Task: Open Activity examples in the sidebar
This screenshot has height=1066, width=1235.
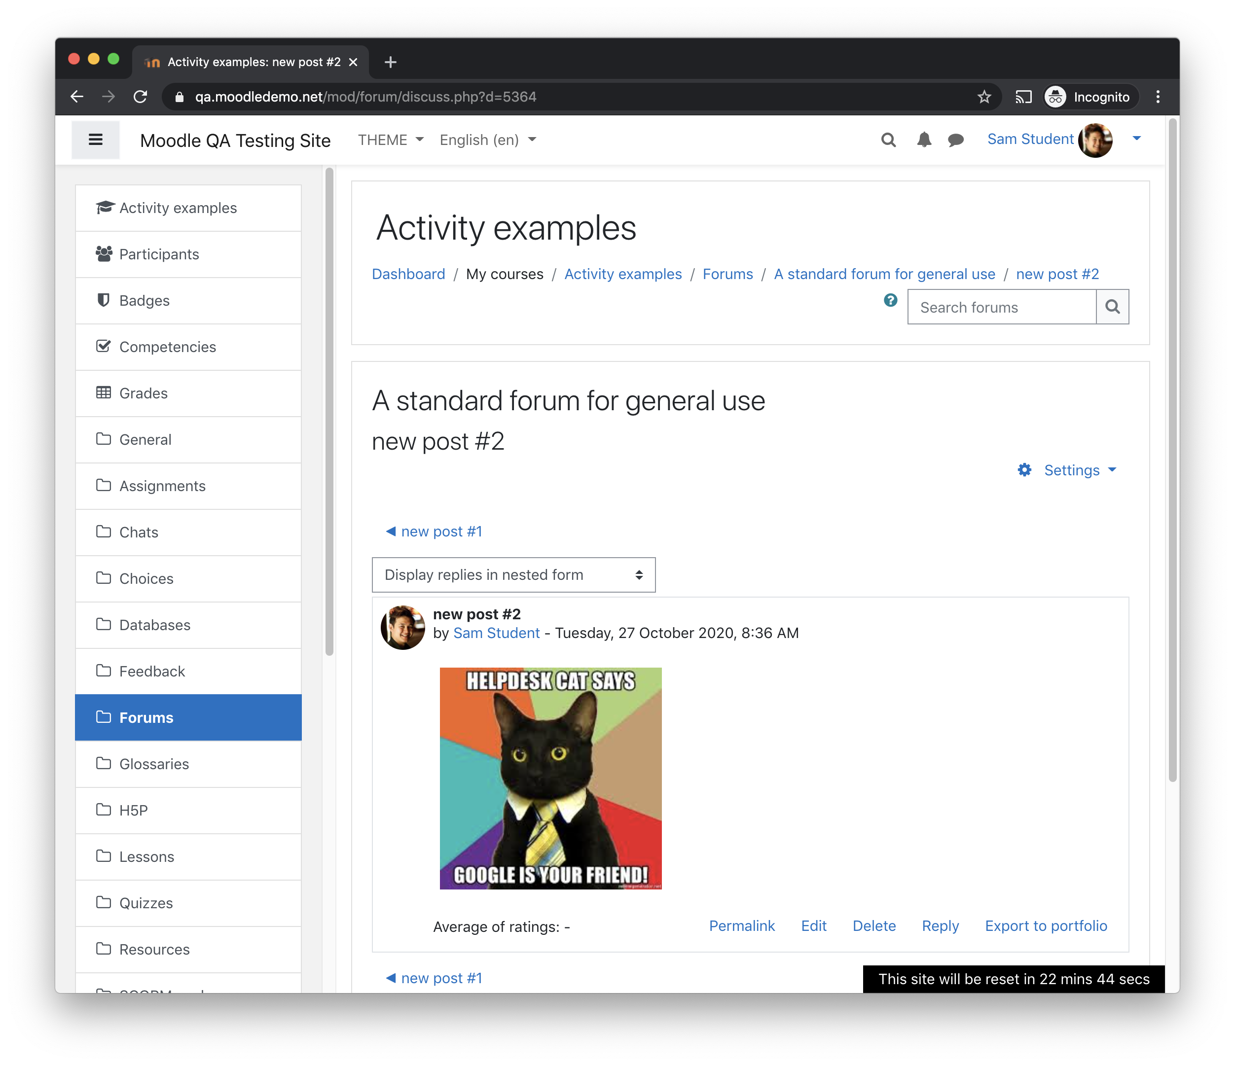Action: pos(188,208)
